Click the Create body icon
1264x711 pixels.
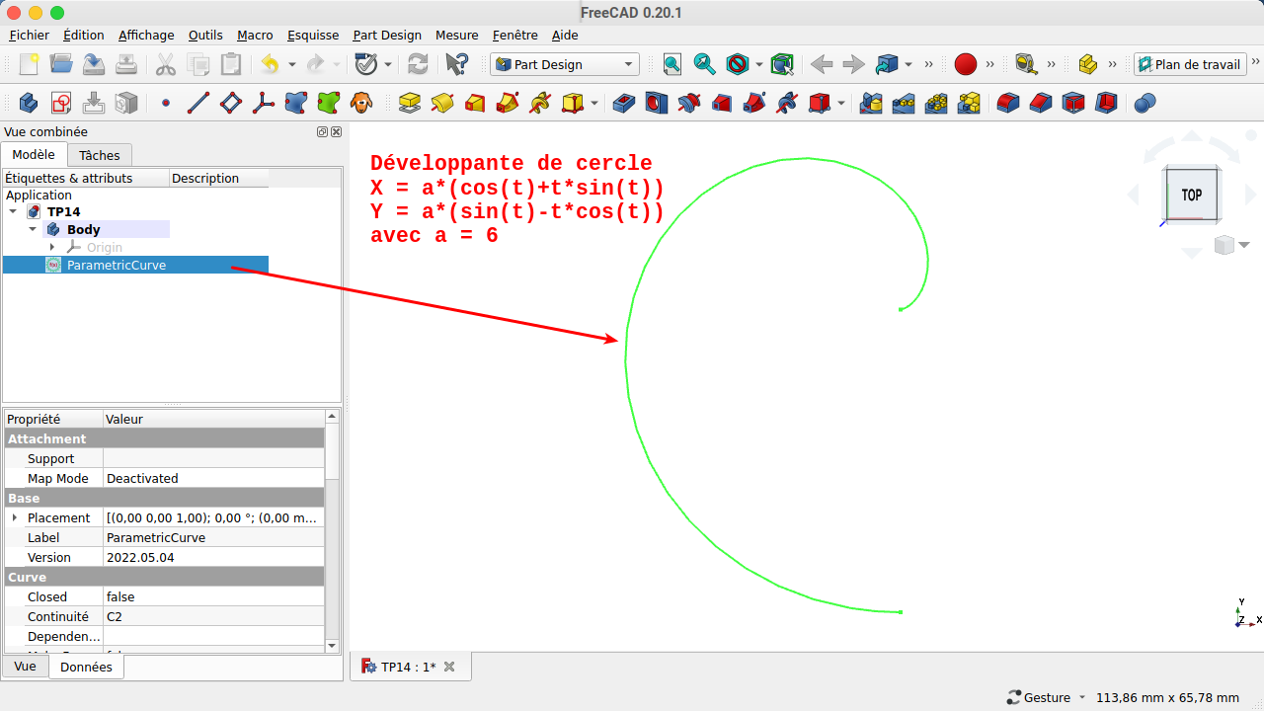[x=29, y=103]
